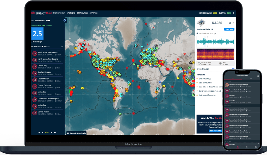Click the globe icon next to the Events count
Screen dimensions: 267x155
[x=233, y=13]
